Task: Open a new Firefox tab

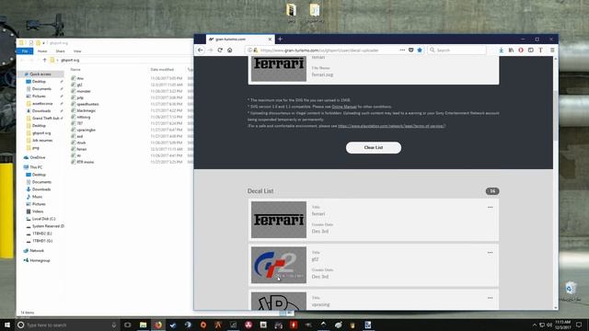Action: tap(280, 39)
